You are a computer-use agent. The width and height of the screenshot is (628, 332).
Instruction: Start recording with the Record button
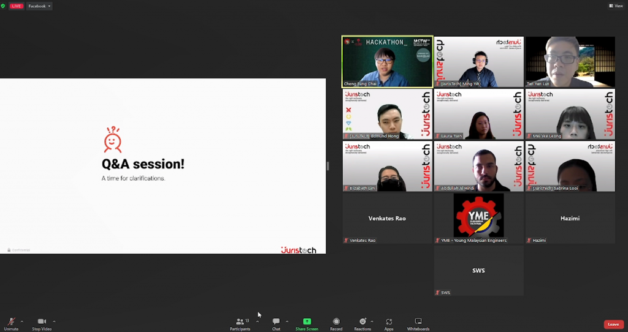336,323
